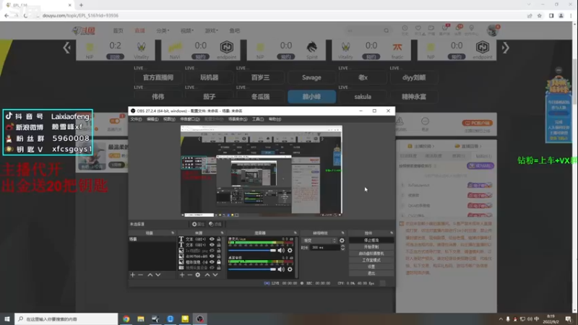Viewport: 578px width, 325px height.
Task: Open File Explorer from taskbar
Action: click(141, 319)
